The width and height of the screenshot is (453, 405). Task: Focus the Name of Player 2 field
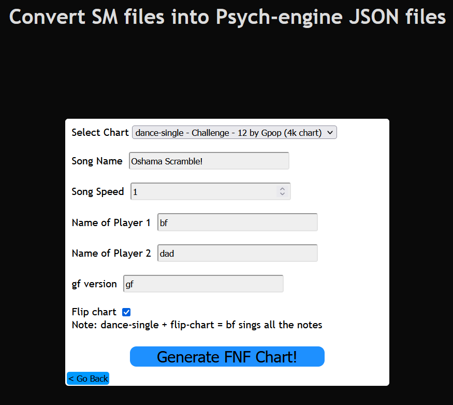click(x=238, y=253)
